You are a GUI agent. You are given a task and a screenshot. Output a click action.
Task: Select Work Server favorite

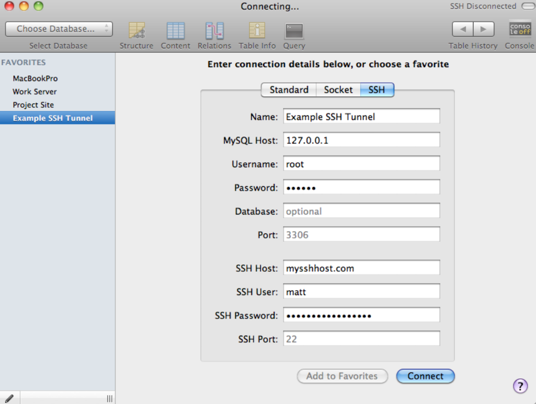coord(57,92)
